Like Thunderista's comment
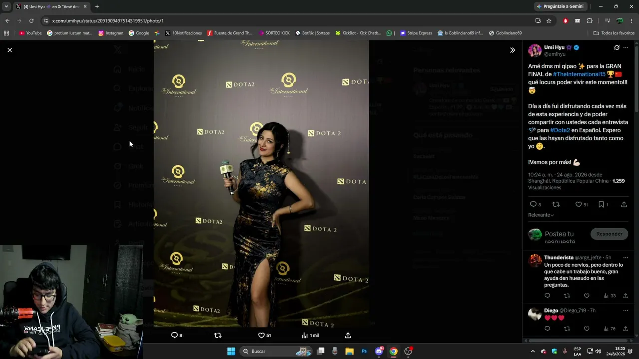The height and width of the screenshot is (359, 639). [x=586, y=296]
